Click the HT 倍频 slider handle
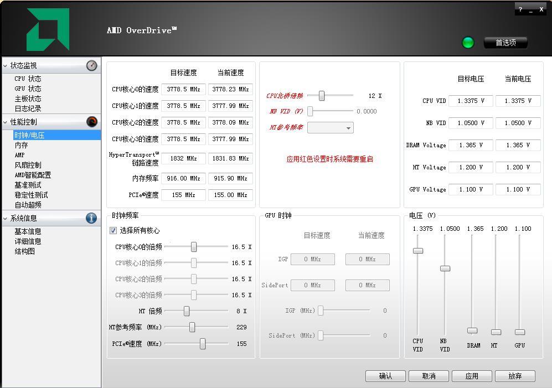 tap(187, 311)
